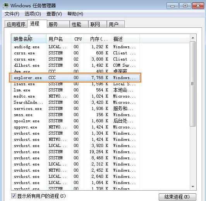Image resolution: width=206 pixels, height=201 pixels.
Task: Select csrss.exe row using 608 K
Action: point(76,53)
